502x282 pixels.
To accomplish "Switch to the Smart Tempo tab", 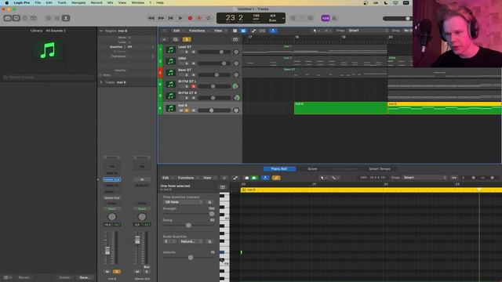I will [x=380, y=169].
